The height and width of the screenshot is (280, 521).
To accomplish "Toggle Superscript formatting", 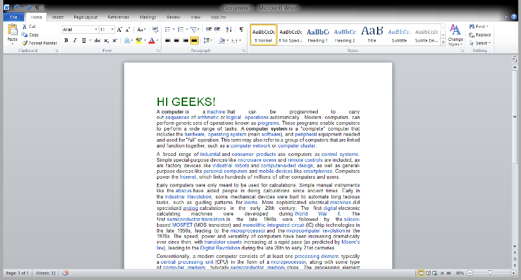I will [115, 40].
